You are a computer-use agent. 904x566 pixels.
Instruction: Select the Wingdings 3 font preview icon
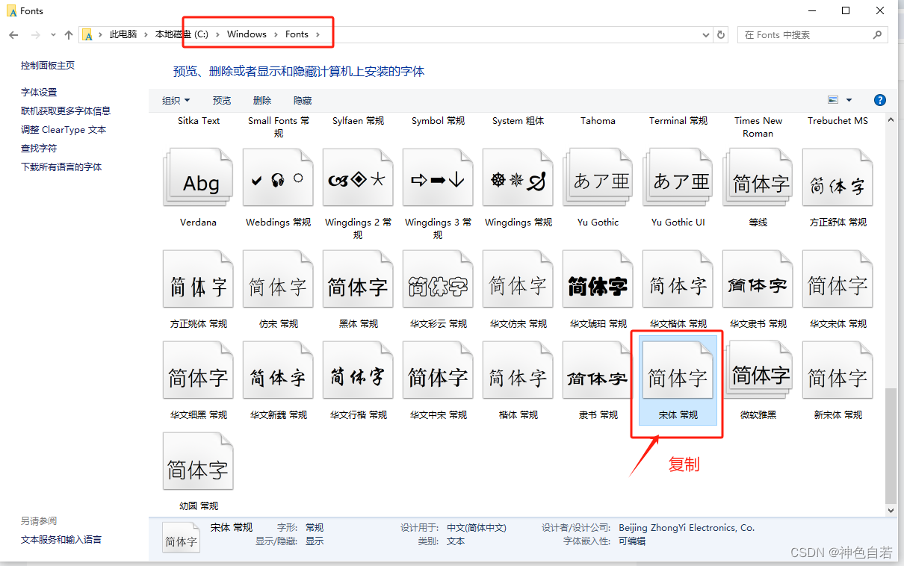437,177
